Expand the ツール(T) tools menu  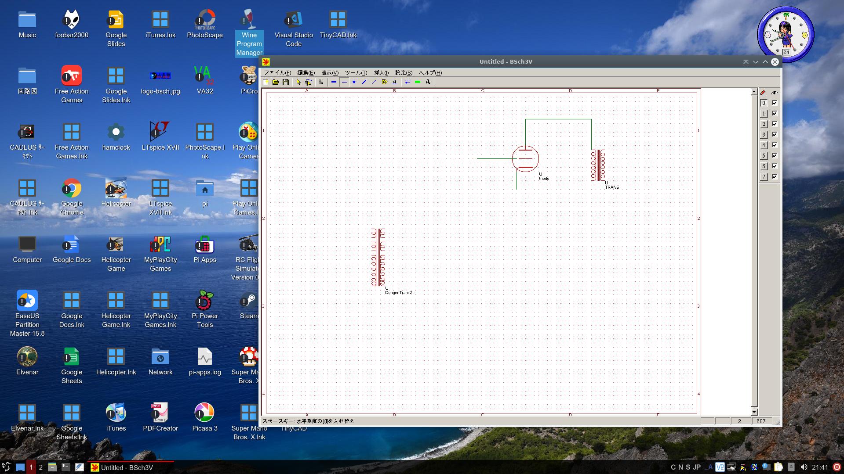click(x=356, y=73)
